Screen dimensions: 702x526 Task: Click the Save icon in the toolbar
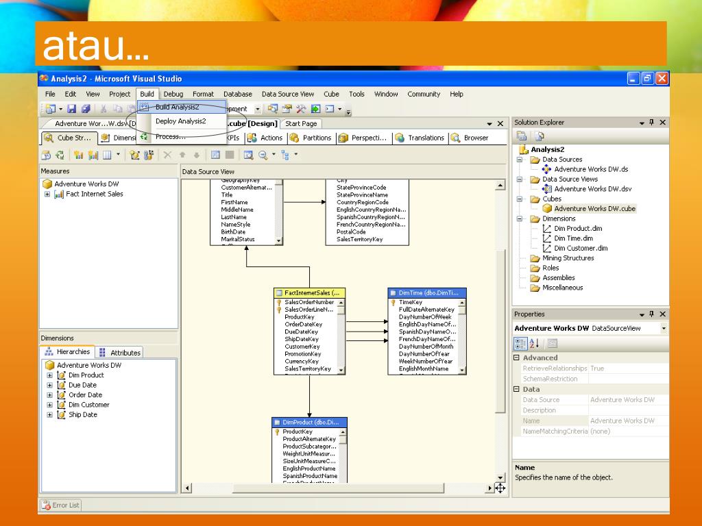(71, 109)
